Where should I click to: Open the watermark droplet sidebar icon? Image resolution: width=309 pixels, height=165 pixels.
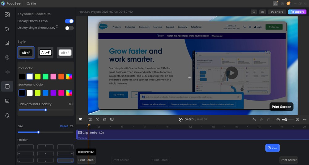[7, 115]
